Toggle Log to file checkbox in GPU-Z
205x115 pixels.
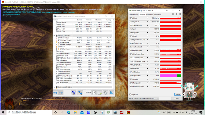130,94
